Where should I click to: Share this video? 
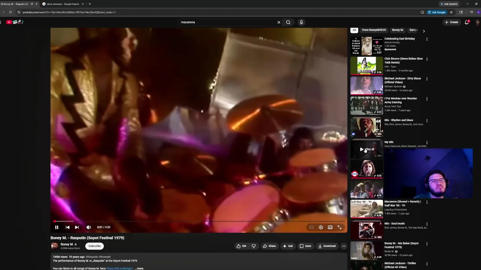(269, 246)
